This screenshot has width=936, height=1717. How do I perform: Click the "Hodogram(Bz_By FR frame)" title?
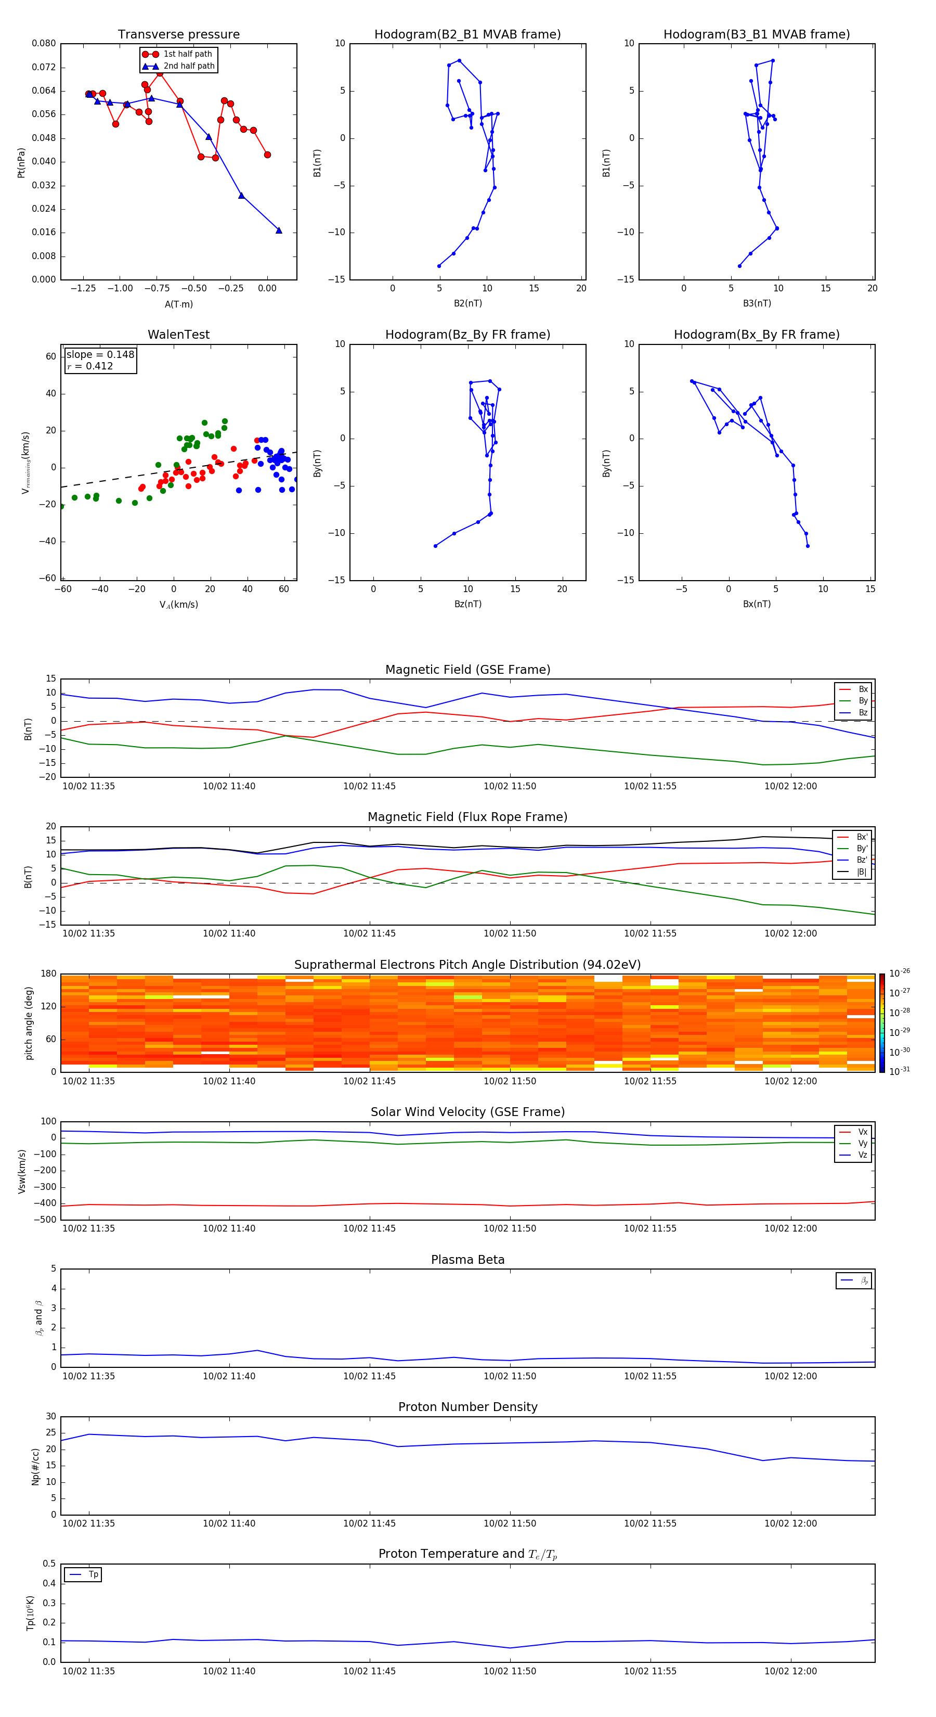point(467,335)
